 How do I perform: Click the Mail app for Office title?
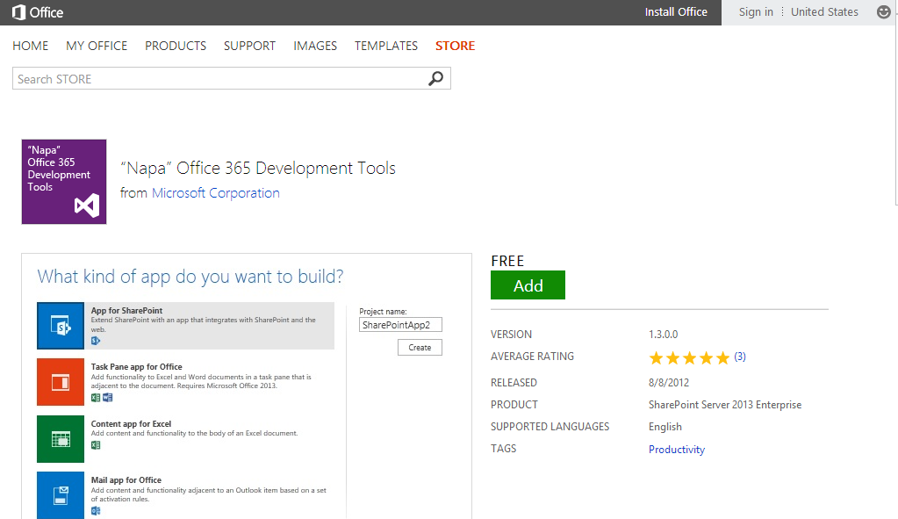tap(126, 480)
